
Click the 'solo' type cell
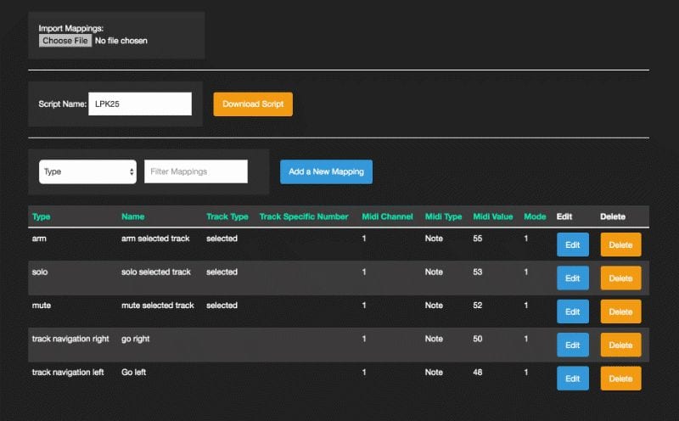coord(40,272)
